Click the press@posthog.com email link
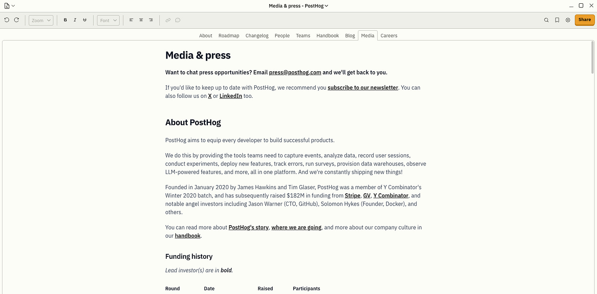The width and height of the screenshot is (597, 294). (295, 72)
